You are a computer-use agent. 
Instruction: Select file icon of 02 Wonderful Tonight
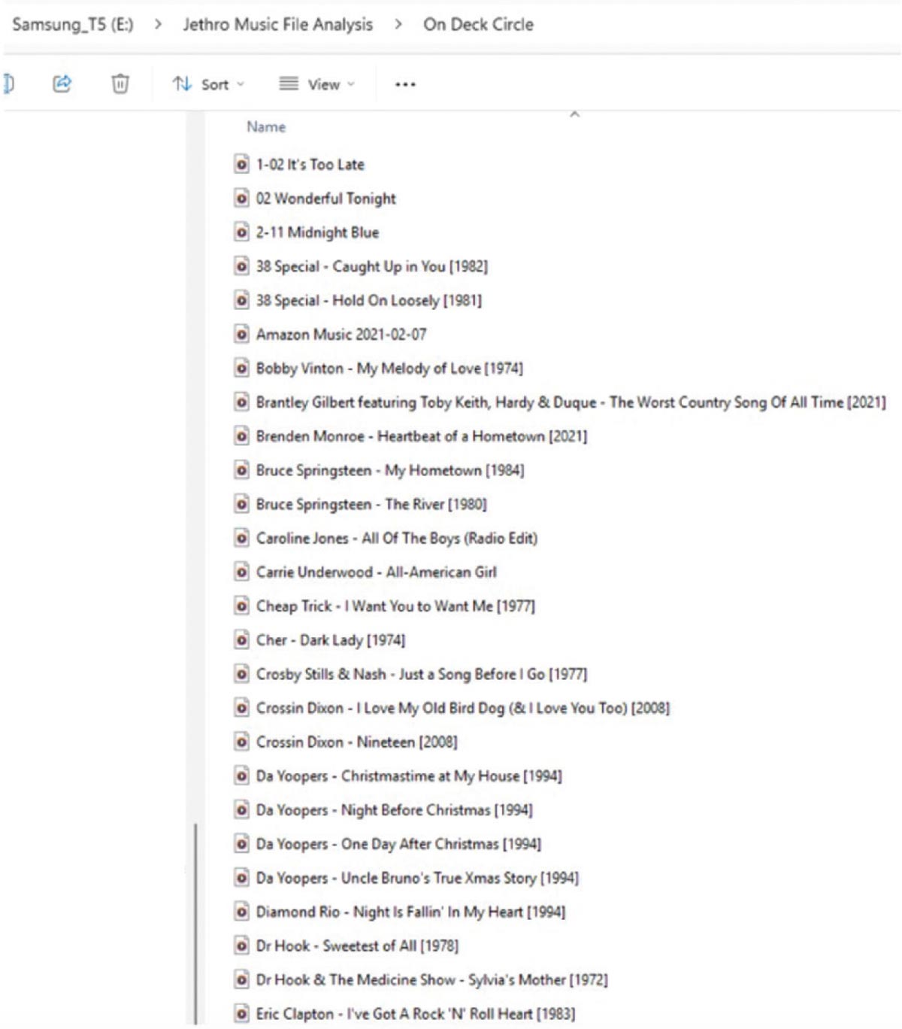pos(241,199)
